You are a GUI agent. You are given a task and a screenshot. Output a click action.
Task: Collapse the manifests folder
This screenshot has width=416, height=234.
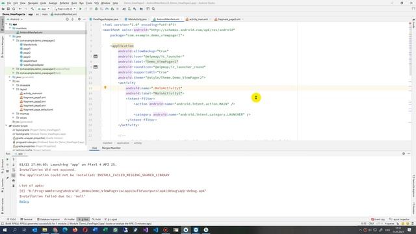click(x=10, y=28)
